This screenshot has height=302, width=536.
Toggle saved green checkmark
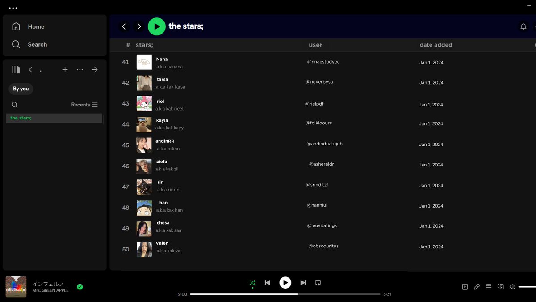click(80, 287)
